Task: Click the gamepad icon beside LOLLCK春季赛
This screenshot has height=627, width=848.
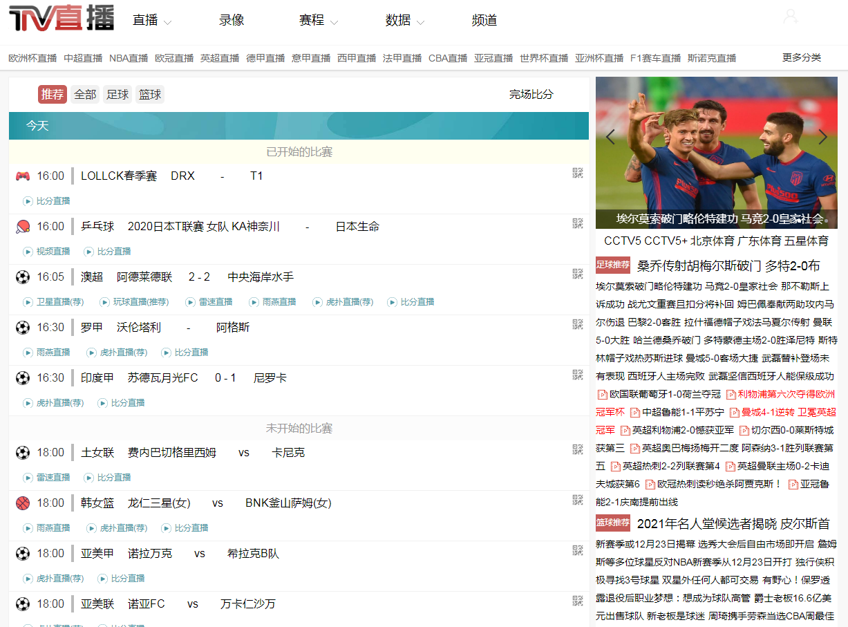Action: (23, 176)
